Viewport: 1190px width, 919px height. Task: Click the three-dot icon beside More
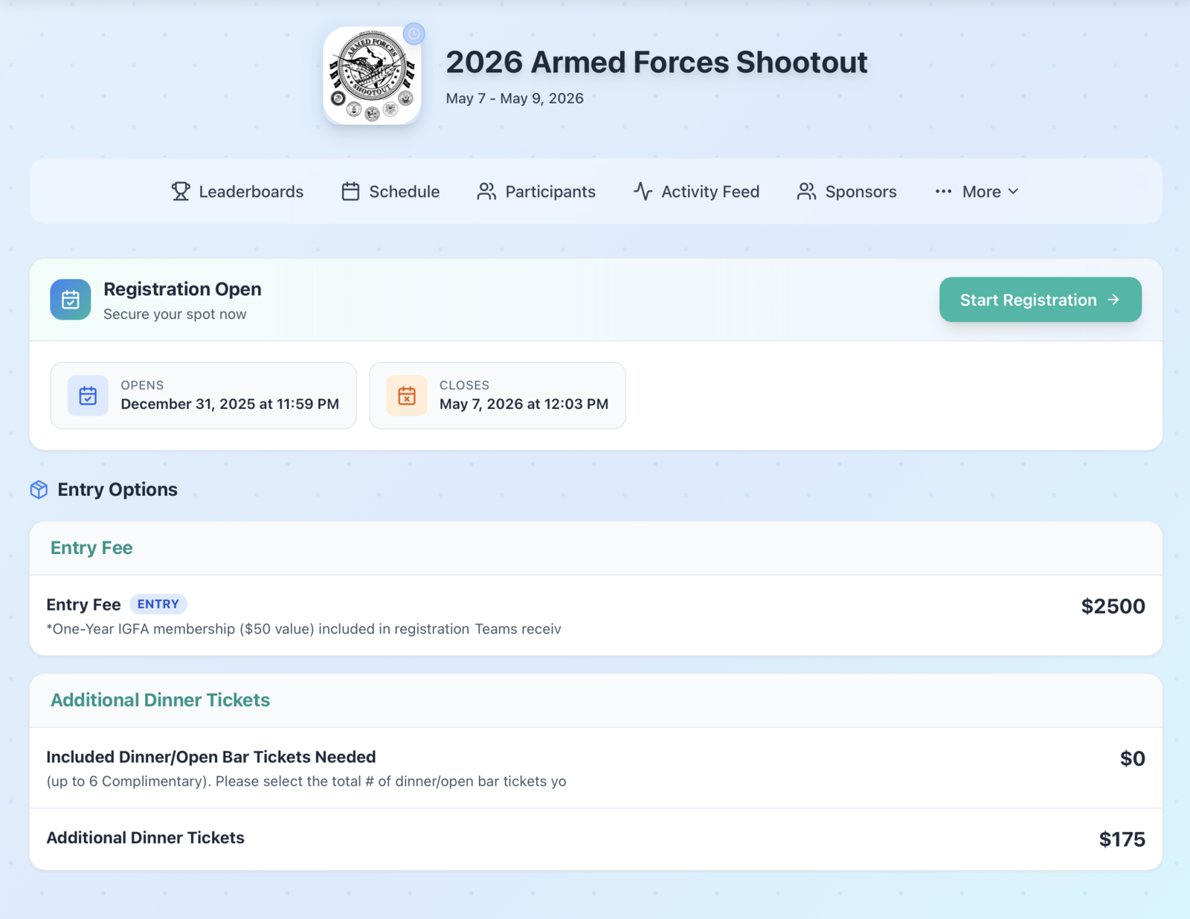pos(943,192)
